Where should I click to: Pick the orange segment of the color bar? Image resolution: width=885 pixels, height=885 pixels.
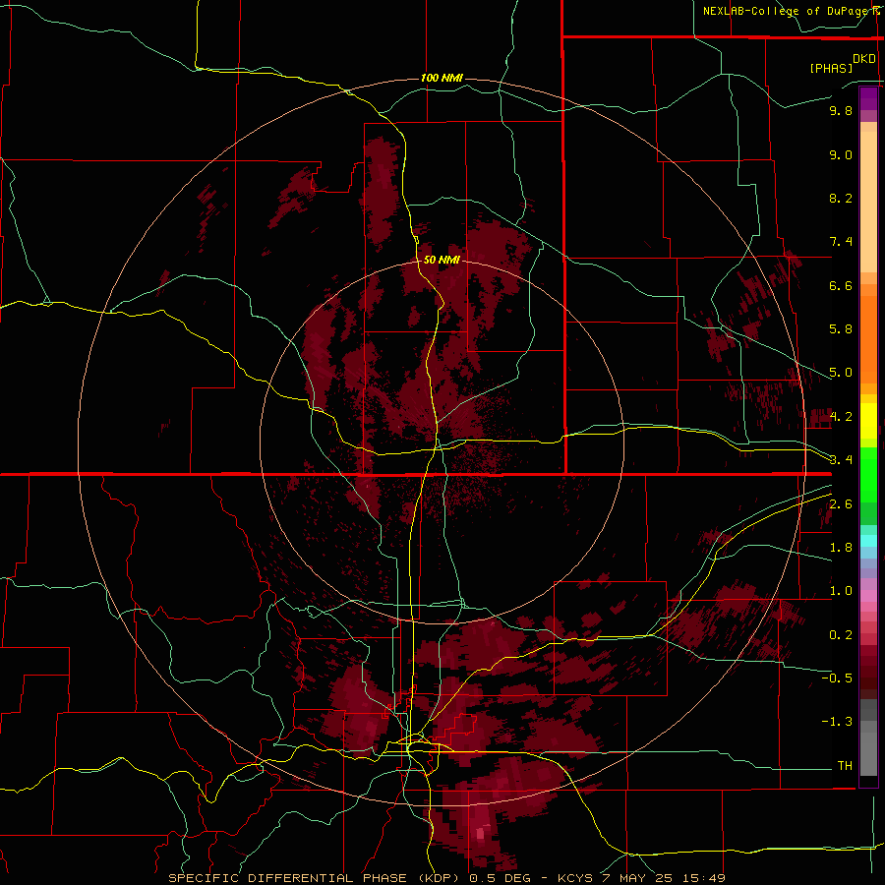868,338
